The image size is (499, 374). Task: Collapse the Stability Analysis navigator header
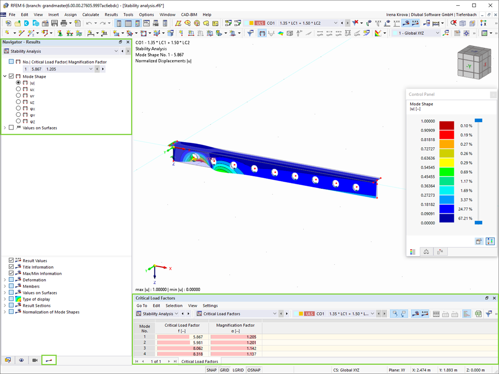(116, 50)
